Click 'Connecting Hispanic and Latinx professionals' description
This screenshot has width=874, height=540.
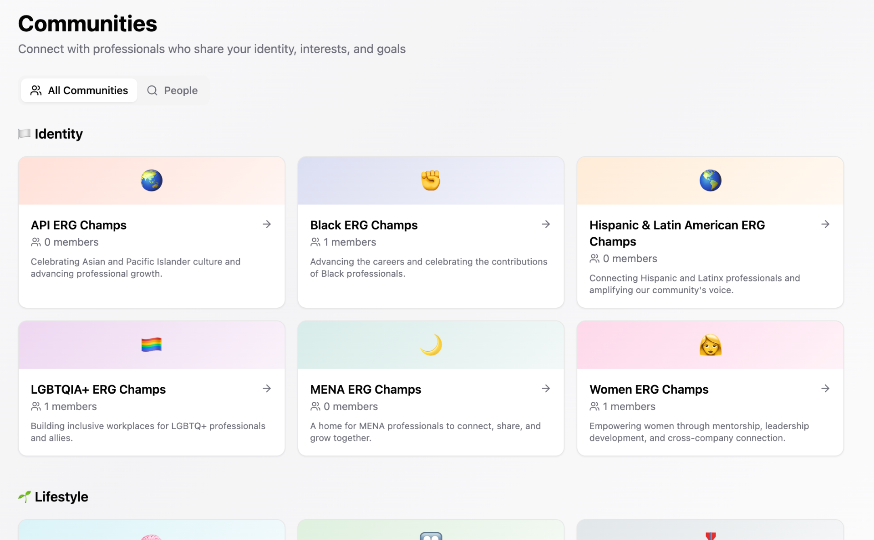point(695,284)
